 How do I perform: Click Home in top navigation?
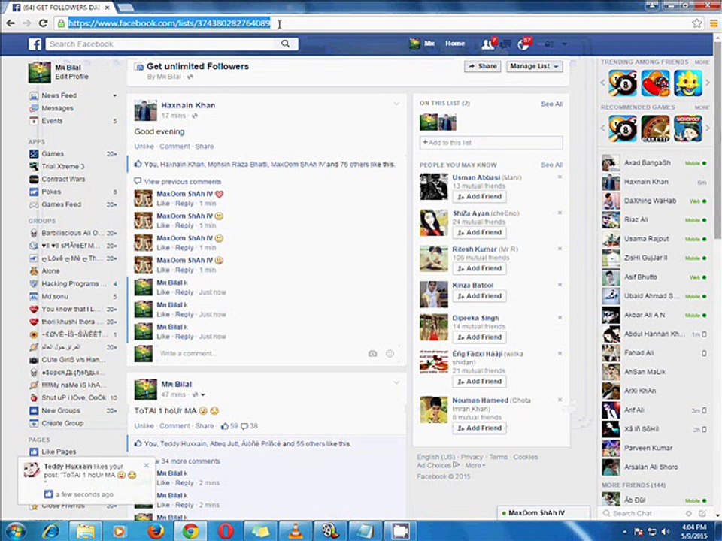(x=455, y=44)
